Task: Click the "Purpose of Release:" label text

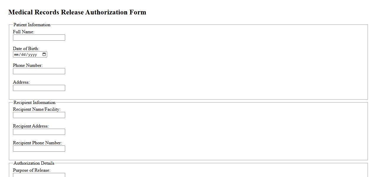Action: (32, 170)
